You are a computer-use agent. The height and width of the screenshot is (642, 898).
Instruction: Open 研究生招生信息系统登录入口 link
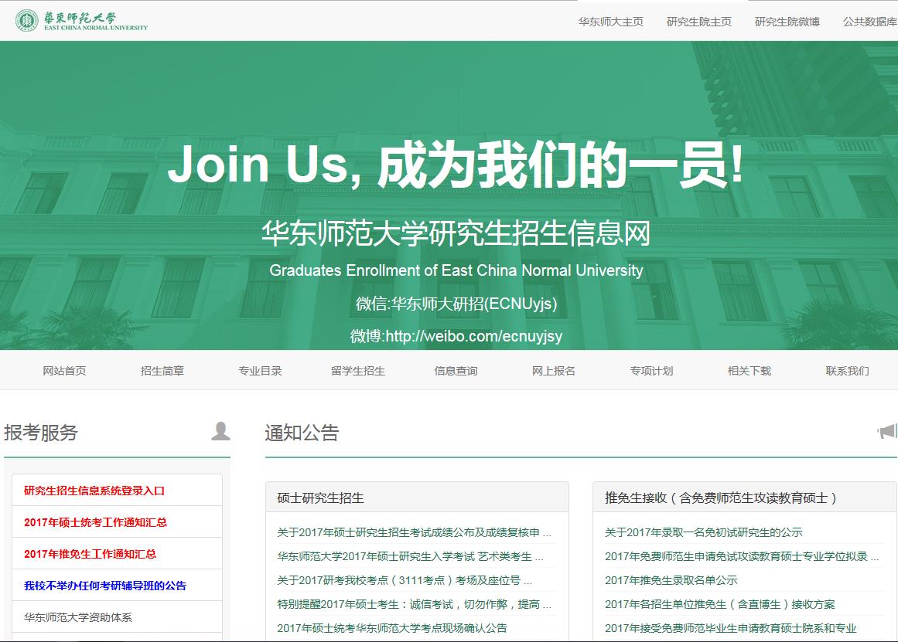click(x=94, y=491)
